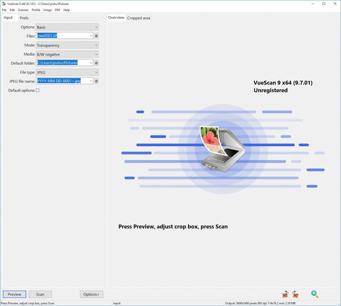Image resolution: width=341 pixels, height=306 pixels.
Task: Click the Preview button
Action: (x=15, y=294)
